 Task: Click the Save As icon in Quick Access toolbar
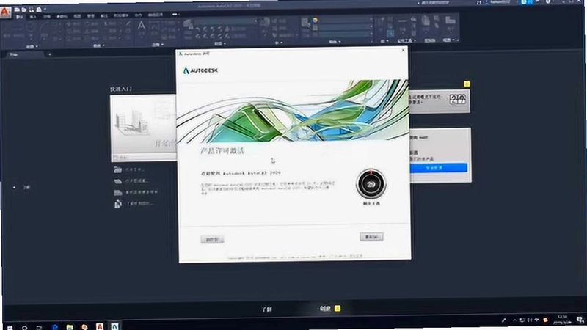(39, 9)
